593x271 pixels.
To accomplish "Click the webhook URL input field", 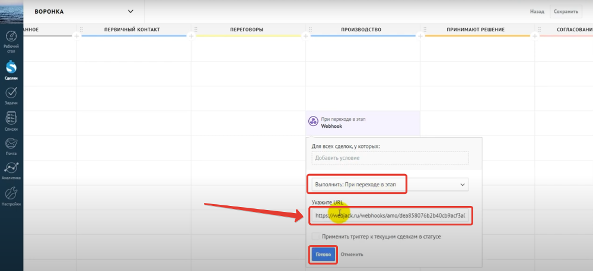I will click(390, 216).
